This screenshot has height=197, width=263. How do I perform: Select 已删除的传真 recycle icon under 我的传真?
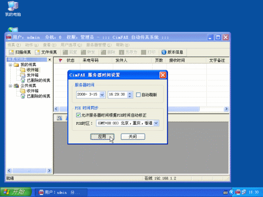(x=23, y=80)
